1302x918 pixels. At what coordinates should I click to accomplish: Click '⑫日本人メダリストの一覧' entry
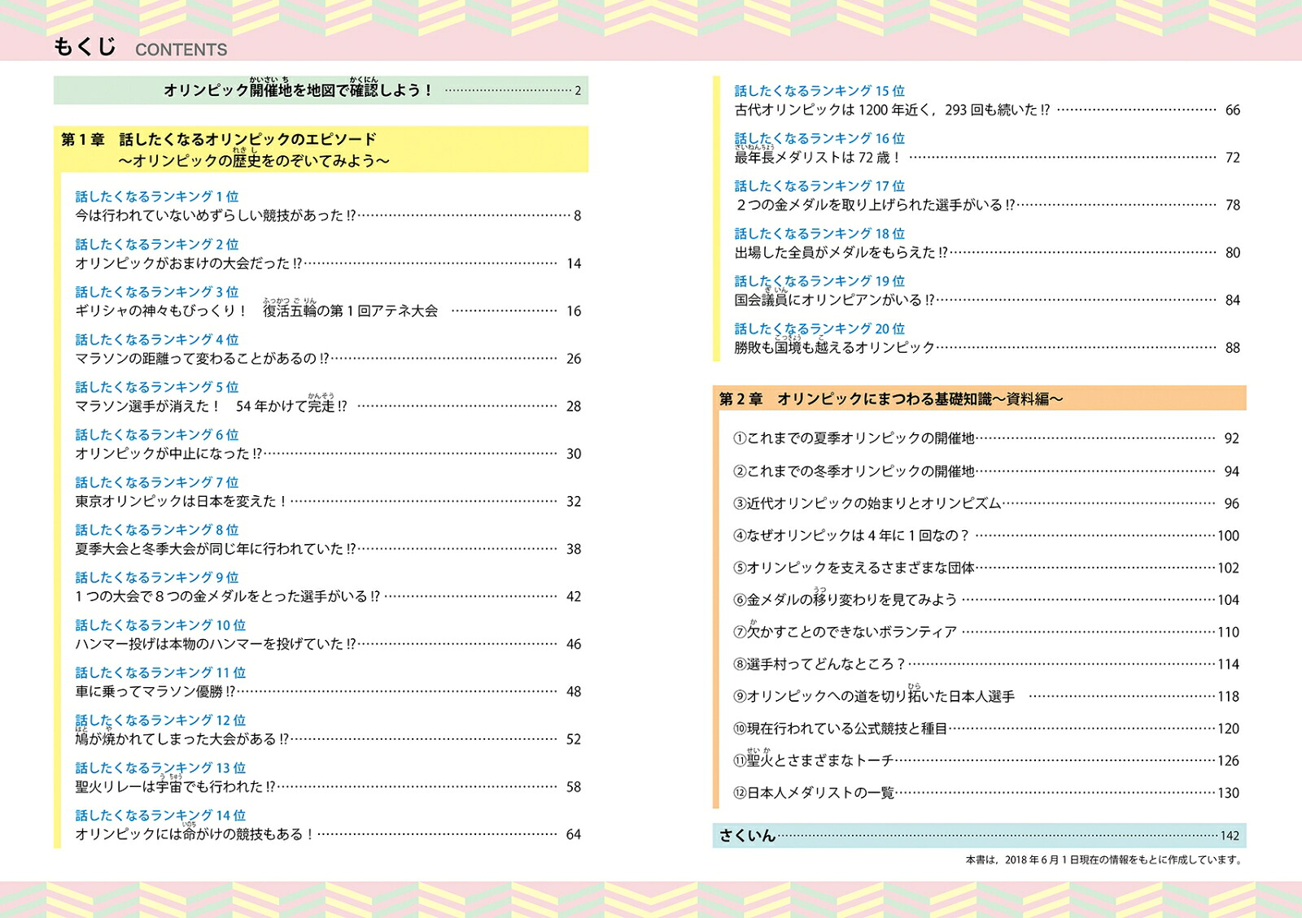point(986,793)
